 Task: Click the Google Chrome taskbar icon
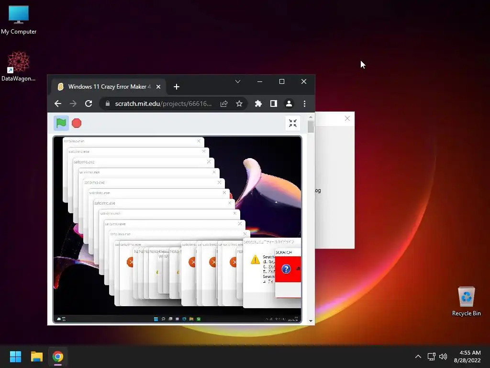click(58, 356)
